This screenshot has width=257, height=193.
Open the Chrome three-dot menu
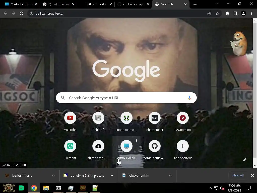[x=251, y=13]
